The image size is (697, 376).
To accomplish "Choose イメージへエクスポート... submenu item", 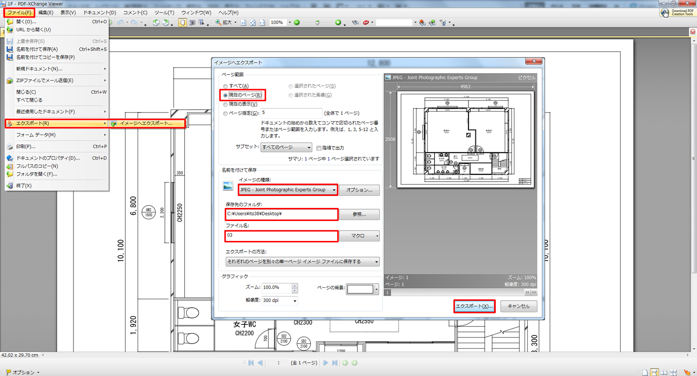I will tap(147, 123).
